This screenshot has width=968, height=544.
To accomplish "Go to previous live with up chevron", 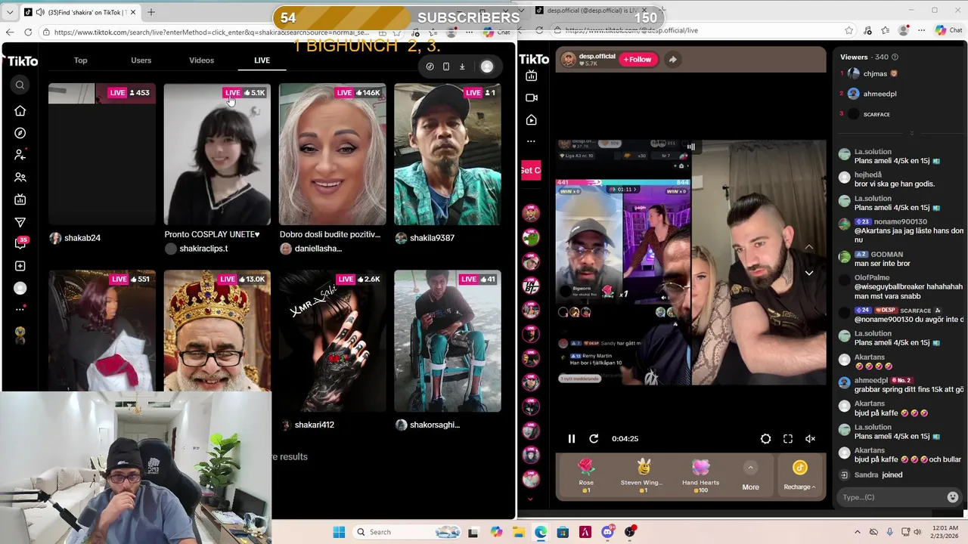I will coord(808,248).
